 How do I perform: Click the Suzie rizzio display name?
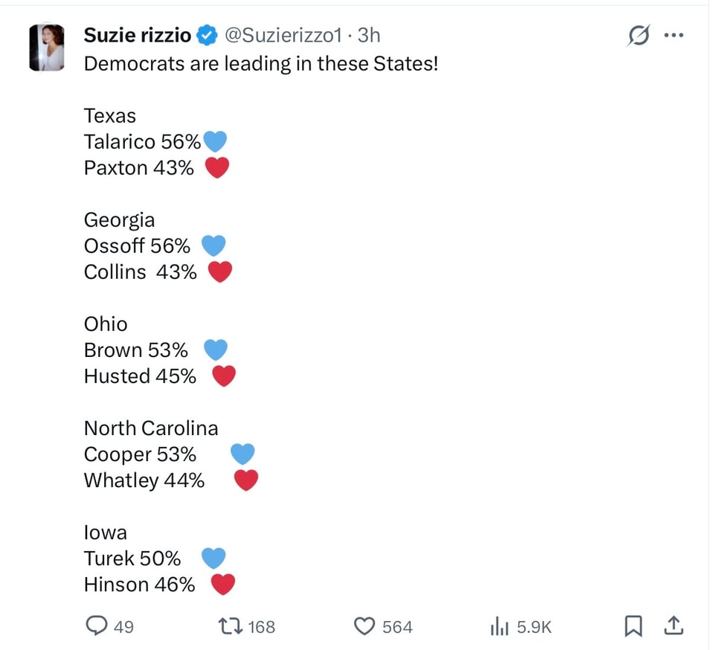click(x=138, y=35)
